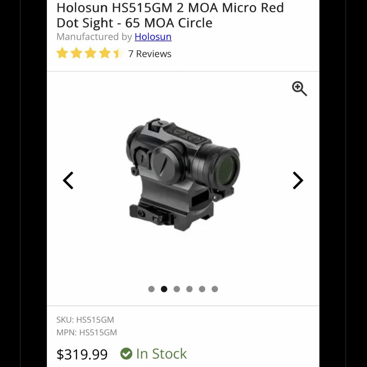Go back an image using the left chevron

click(68, 180)
